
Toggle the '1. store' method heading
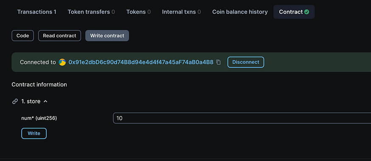tap(31, 101)
